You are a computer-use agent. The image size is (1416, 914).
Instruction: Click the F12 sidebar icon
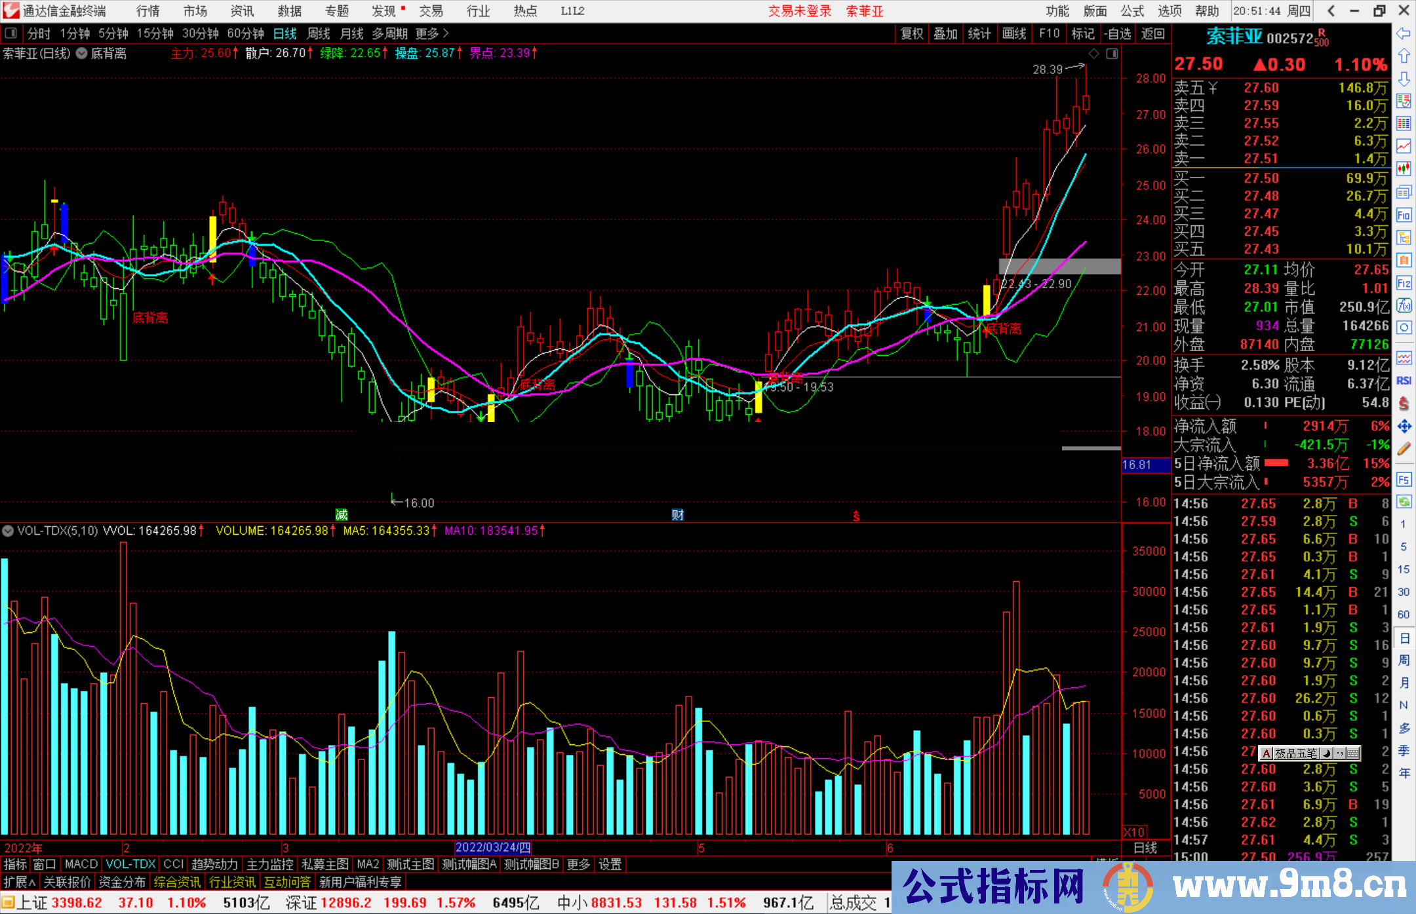pyautogui.click(x=1404, y=283)
